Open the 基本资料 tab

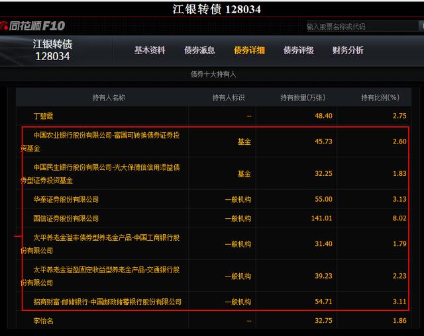pyautogui.click(x=150, y=50)
